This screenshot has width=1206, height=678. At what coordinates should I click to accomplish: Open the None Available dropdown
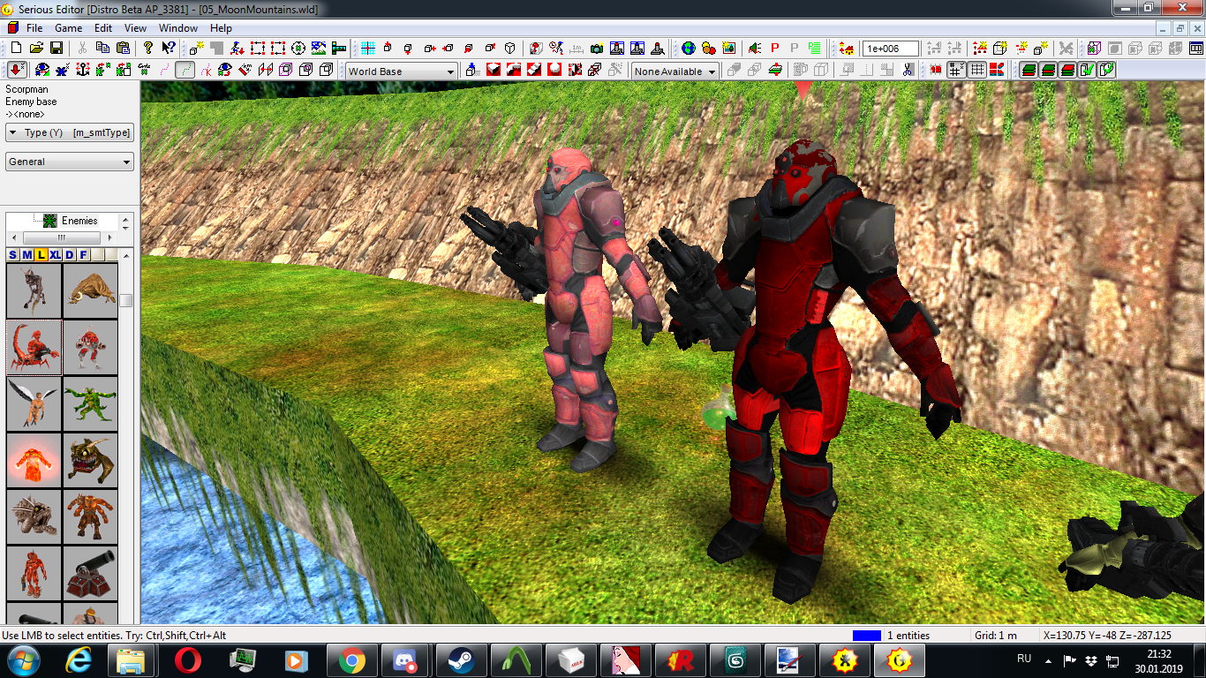[x=675, y=72]
